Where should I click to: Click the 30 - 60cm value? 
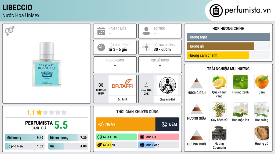click(162, 49)
